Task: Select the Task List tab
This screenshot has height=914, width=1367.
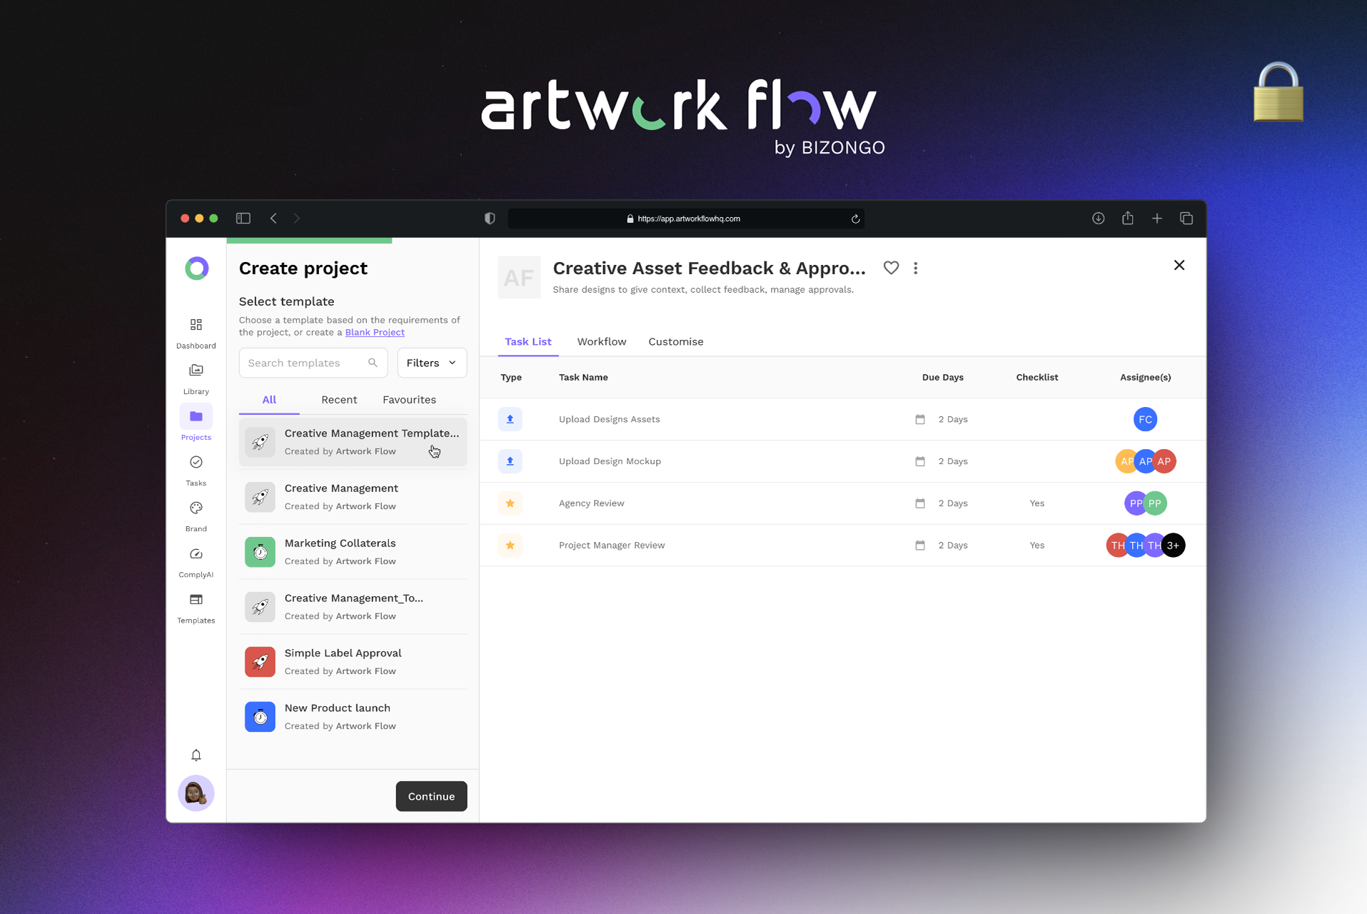Action: [x=528, y=342]
